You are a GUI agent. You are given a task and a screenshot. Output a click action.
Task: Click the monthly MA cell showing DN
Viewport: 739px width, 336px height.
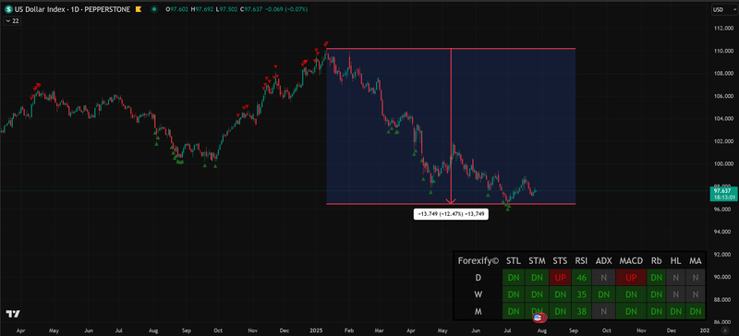(696, 311)
